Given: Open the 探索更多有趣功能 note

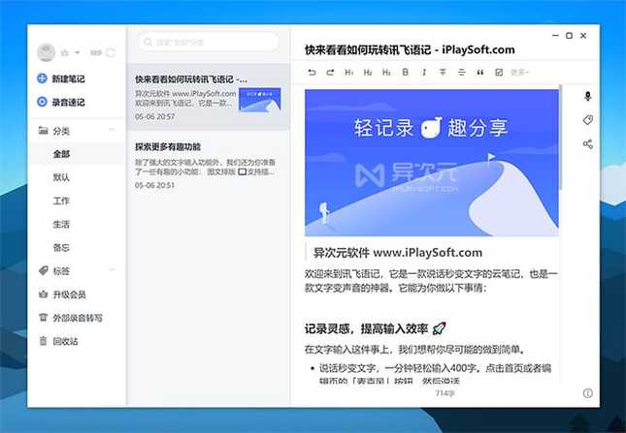Looking at the screenshot, I should pos(209,166).
